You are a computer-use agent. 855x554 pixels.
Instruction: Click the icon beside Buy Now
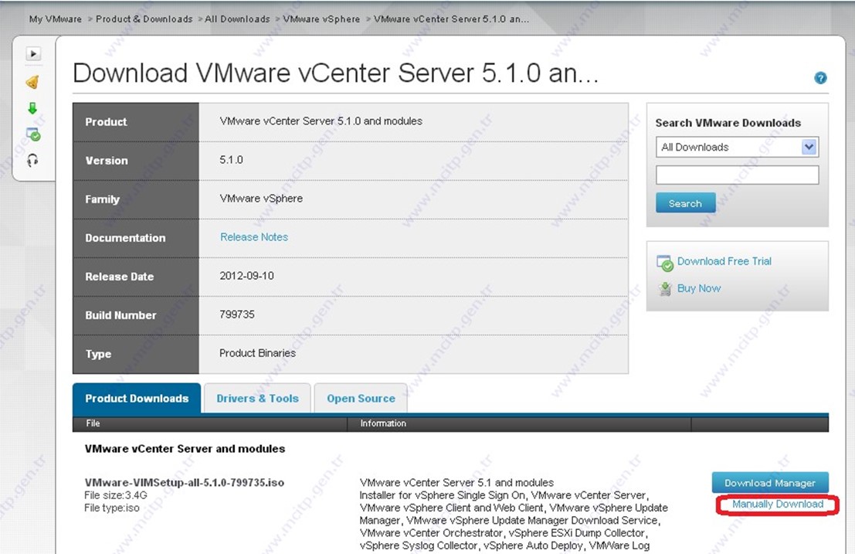coord(665,288)
